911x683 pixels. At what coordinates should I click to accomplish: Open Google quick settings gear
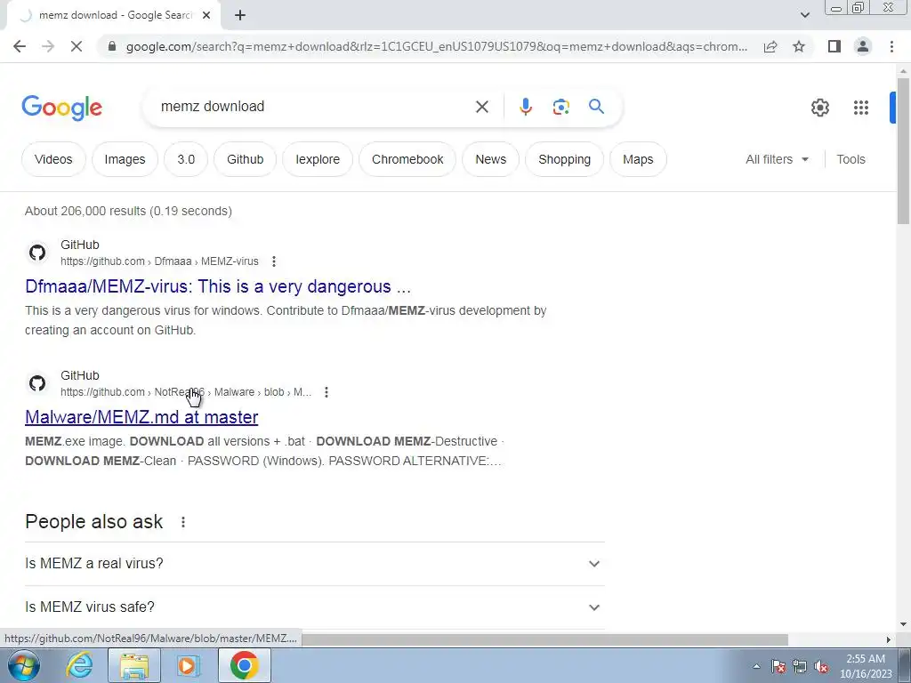tap(819, 108)
